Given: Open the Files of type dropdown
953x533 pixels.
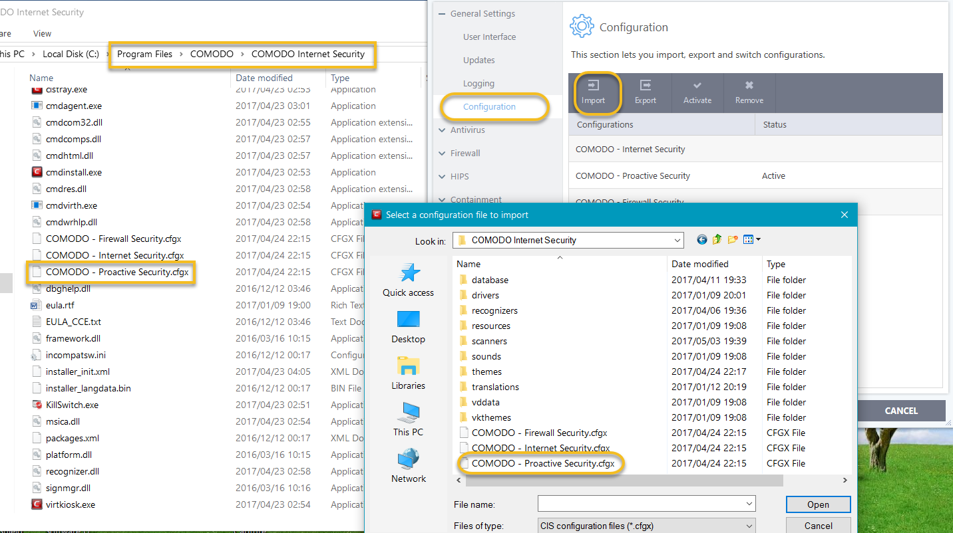Looking at the screenshot, I should [749, 526].
